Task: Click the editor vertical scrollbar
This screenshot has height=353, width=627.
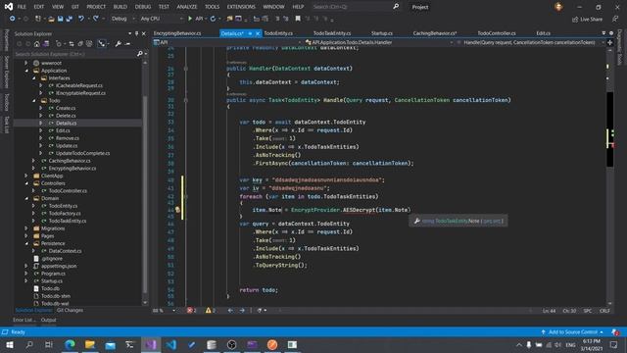Action: pyautogui.click(x=609, y=176)
